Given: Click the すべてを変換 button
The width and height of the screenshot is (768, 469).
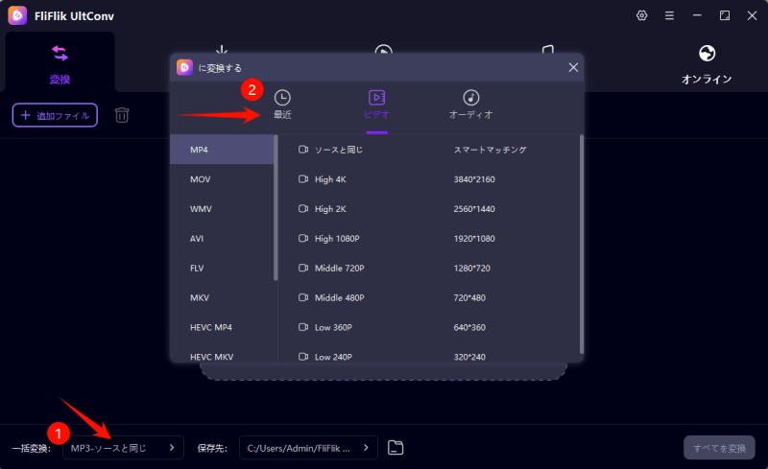Looking at the screenshot, I should click(719, 448).
